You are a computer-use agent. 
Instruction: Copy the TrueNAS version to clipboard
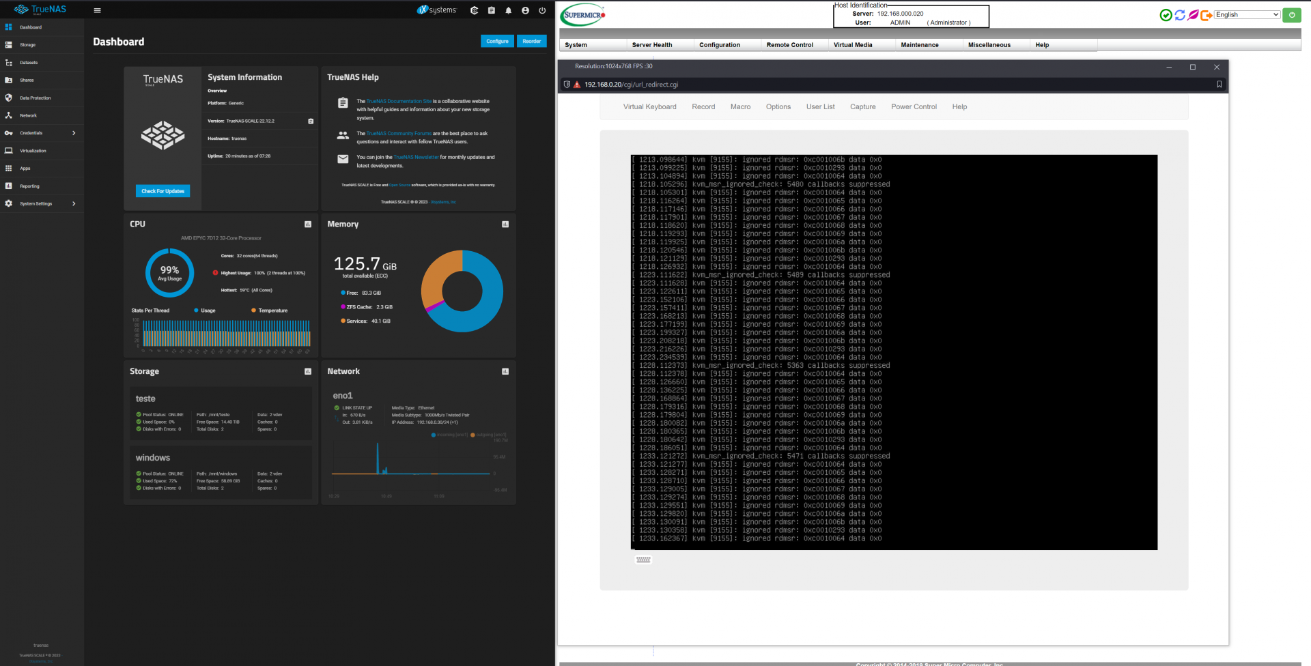pos(311,121)
